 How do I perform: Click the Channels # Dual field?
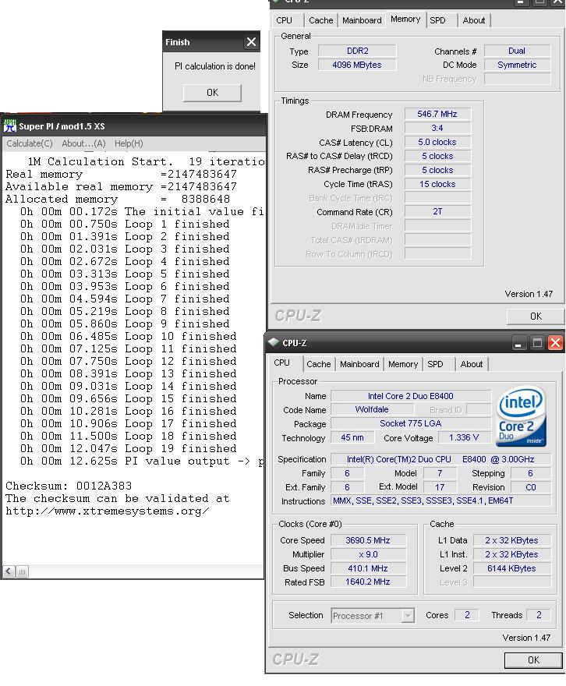pos(517,51)
